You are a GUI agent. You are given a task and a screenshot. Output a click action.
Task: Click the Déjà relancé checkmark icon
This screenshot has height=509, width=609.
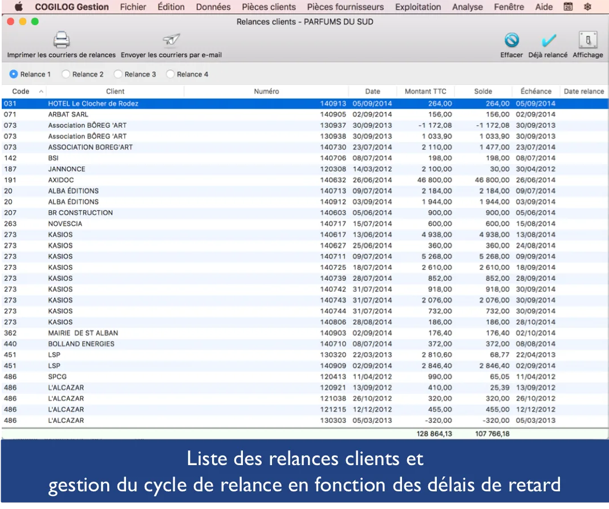[548, 40]
